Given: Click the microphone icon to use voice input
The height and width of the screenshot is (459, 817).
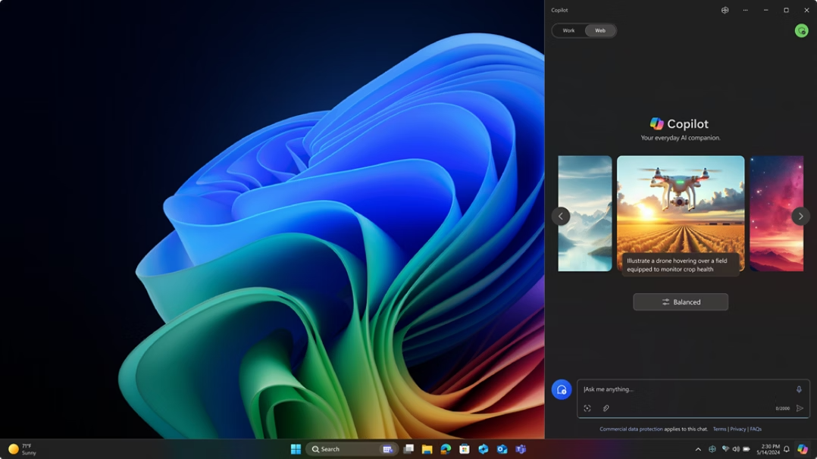Looking at the screenshot, I should [x=799, y=389].
